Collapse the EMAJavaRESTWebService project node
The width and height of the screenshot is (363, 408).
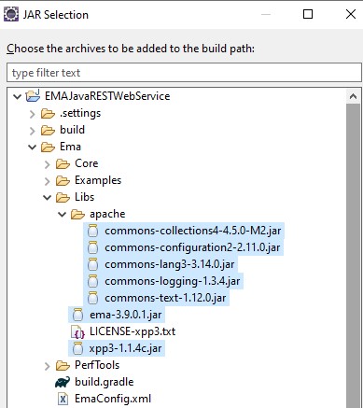pos(18,96)
